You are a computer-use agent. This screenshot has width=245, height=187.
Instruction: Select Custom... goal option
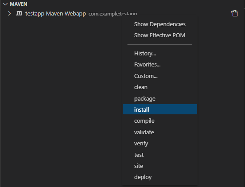pos(160,76)
